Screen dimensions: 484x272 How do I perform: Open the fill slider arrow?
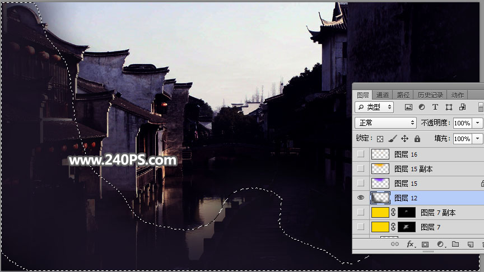(x=477, y=139)
